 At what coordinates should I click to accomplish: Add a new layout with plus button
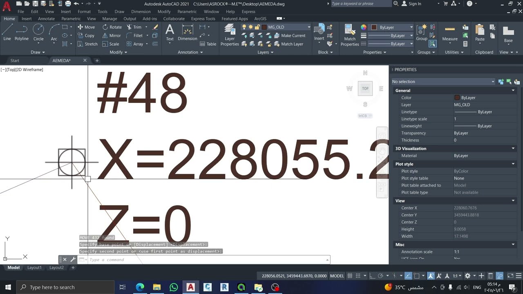point(73,268)
